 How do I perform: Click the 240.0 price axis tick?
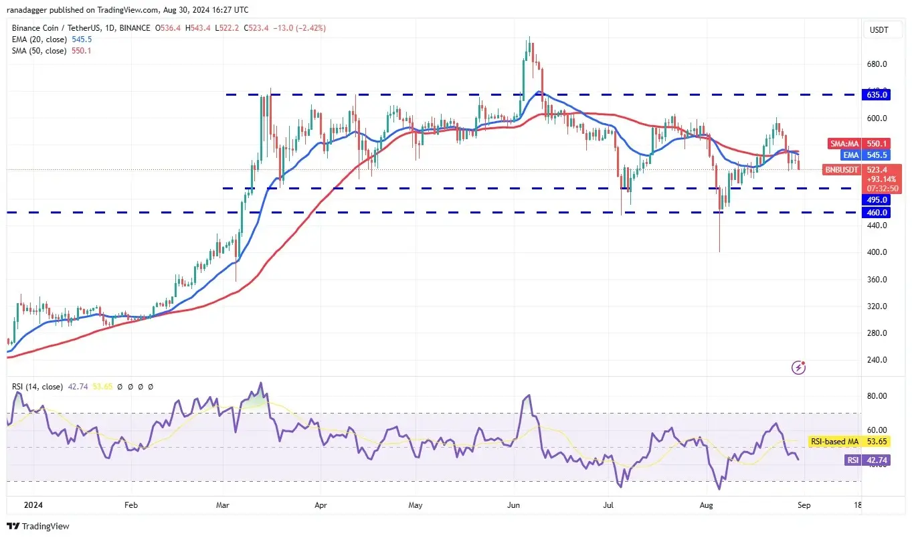(x=877, y=360)
